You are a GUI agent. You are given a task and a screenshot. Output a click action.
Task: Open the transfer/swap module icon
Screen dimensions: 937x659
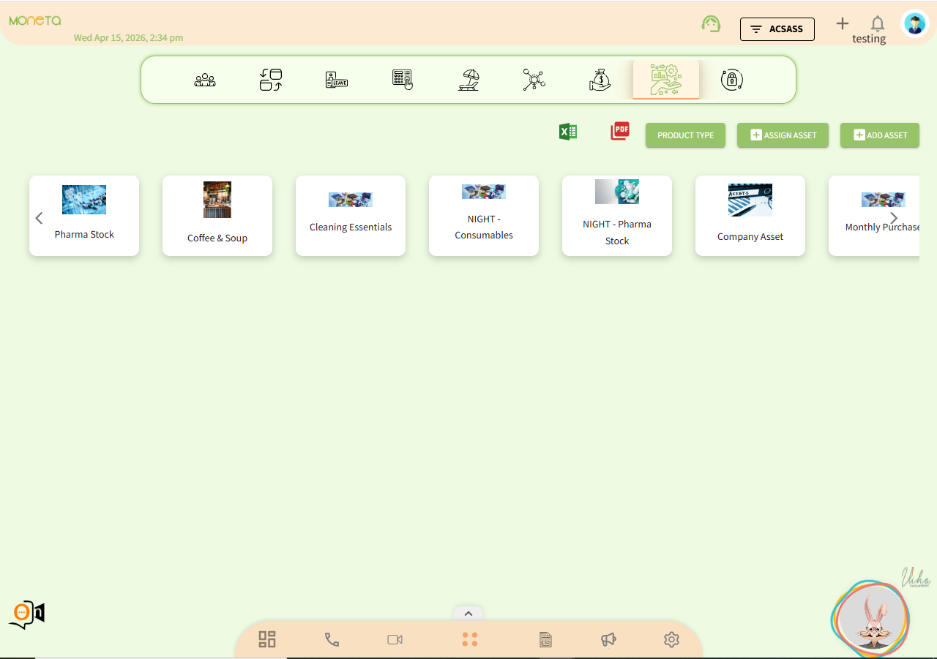tap(271, 80)
